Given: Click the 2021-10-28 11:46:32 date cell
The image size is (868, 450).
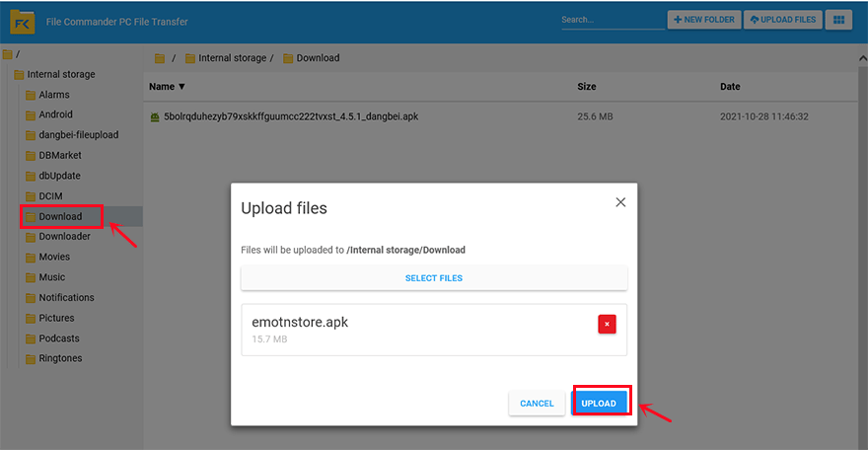Looking at the screenshot, I should click(x=763, y=116).
